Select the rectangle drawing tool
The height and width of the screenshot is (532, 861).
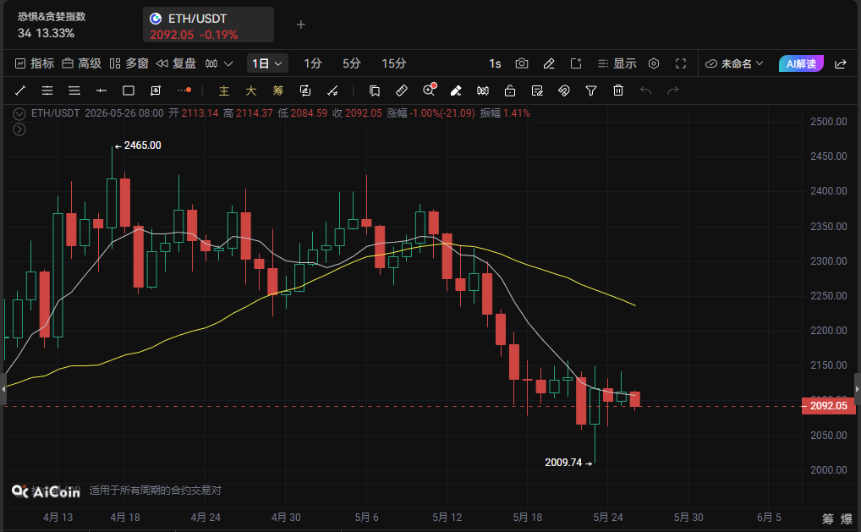coord(129,90)
